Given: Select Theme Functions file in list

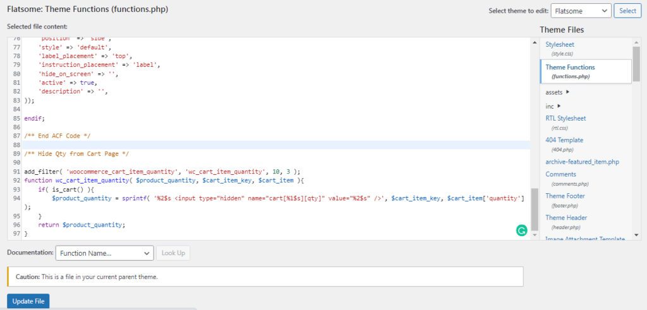Looking at the screenshot, I should click(x=570, y=67).
